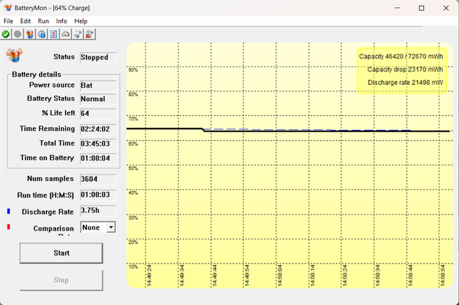The image size is (459, 305).
Task: Open the Info menu
Action: (x=62, y=21)
